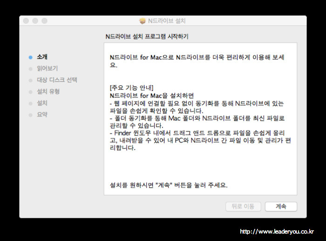Click the blue bullet next to 소개

tap(31, 58)
